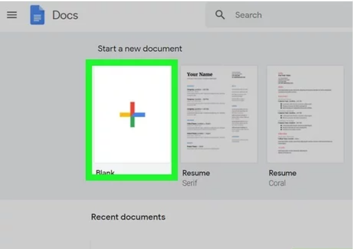Image resolution: width=353 pixels, height=249 pixels.
Task: Click the Coral subtitle text
Action: tap(277, 183)
